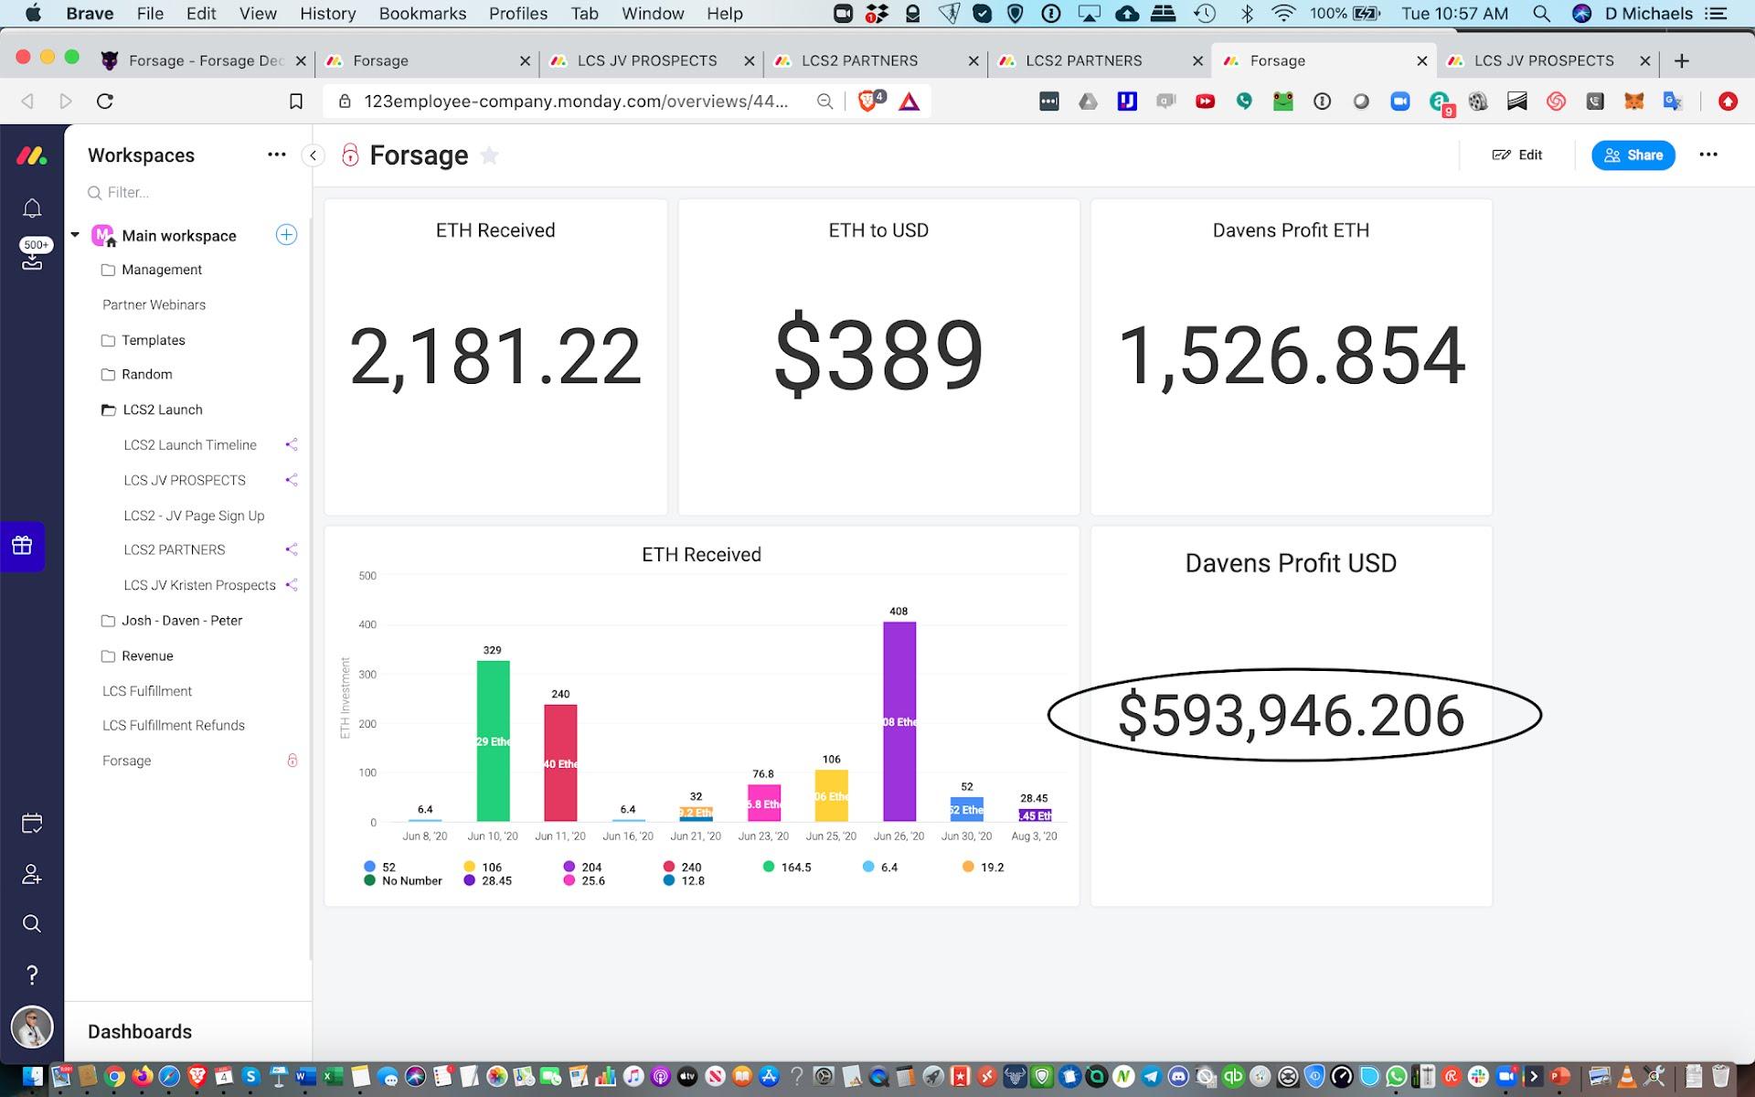Screen dimensions: 1755x1097
Task: Toggle the 240 legend series
Action: [682, 867]
